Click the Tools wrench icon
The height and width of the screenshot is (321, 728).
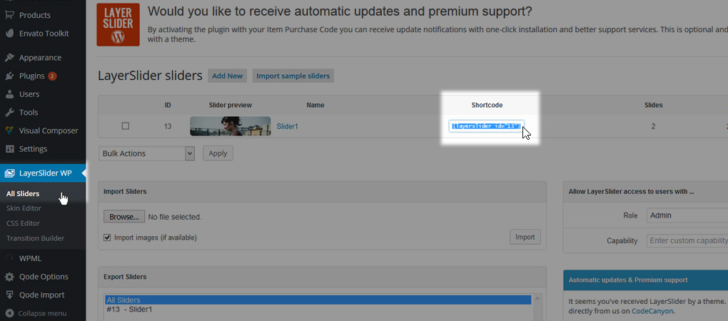pyautogui.click(x=9, y=112)
